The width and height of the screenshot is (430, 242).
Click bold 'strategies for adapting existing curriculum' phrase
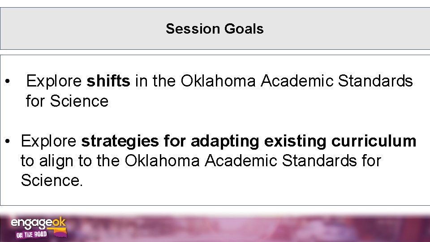point(249,141)
